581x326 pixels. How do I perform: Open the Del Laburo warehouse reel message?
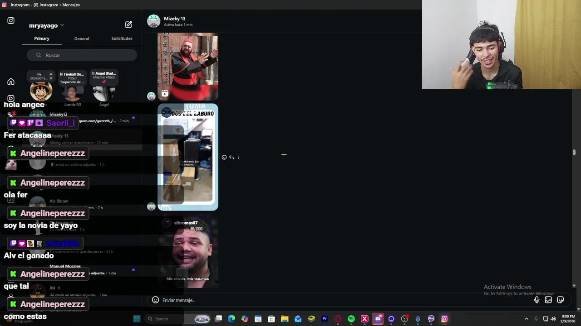tap(188, 157)
